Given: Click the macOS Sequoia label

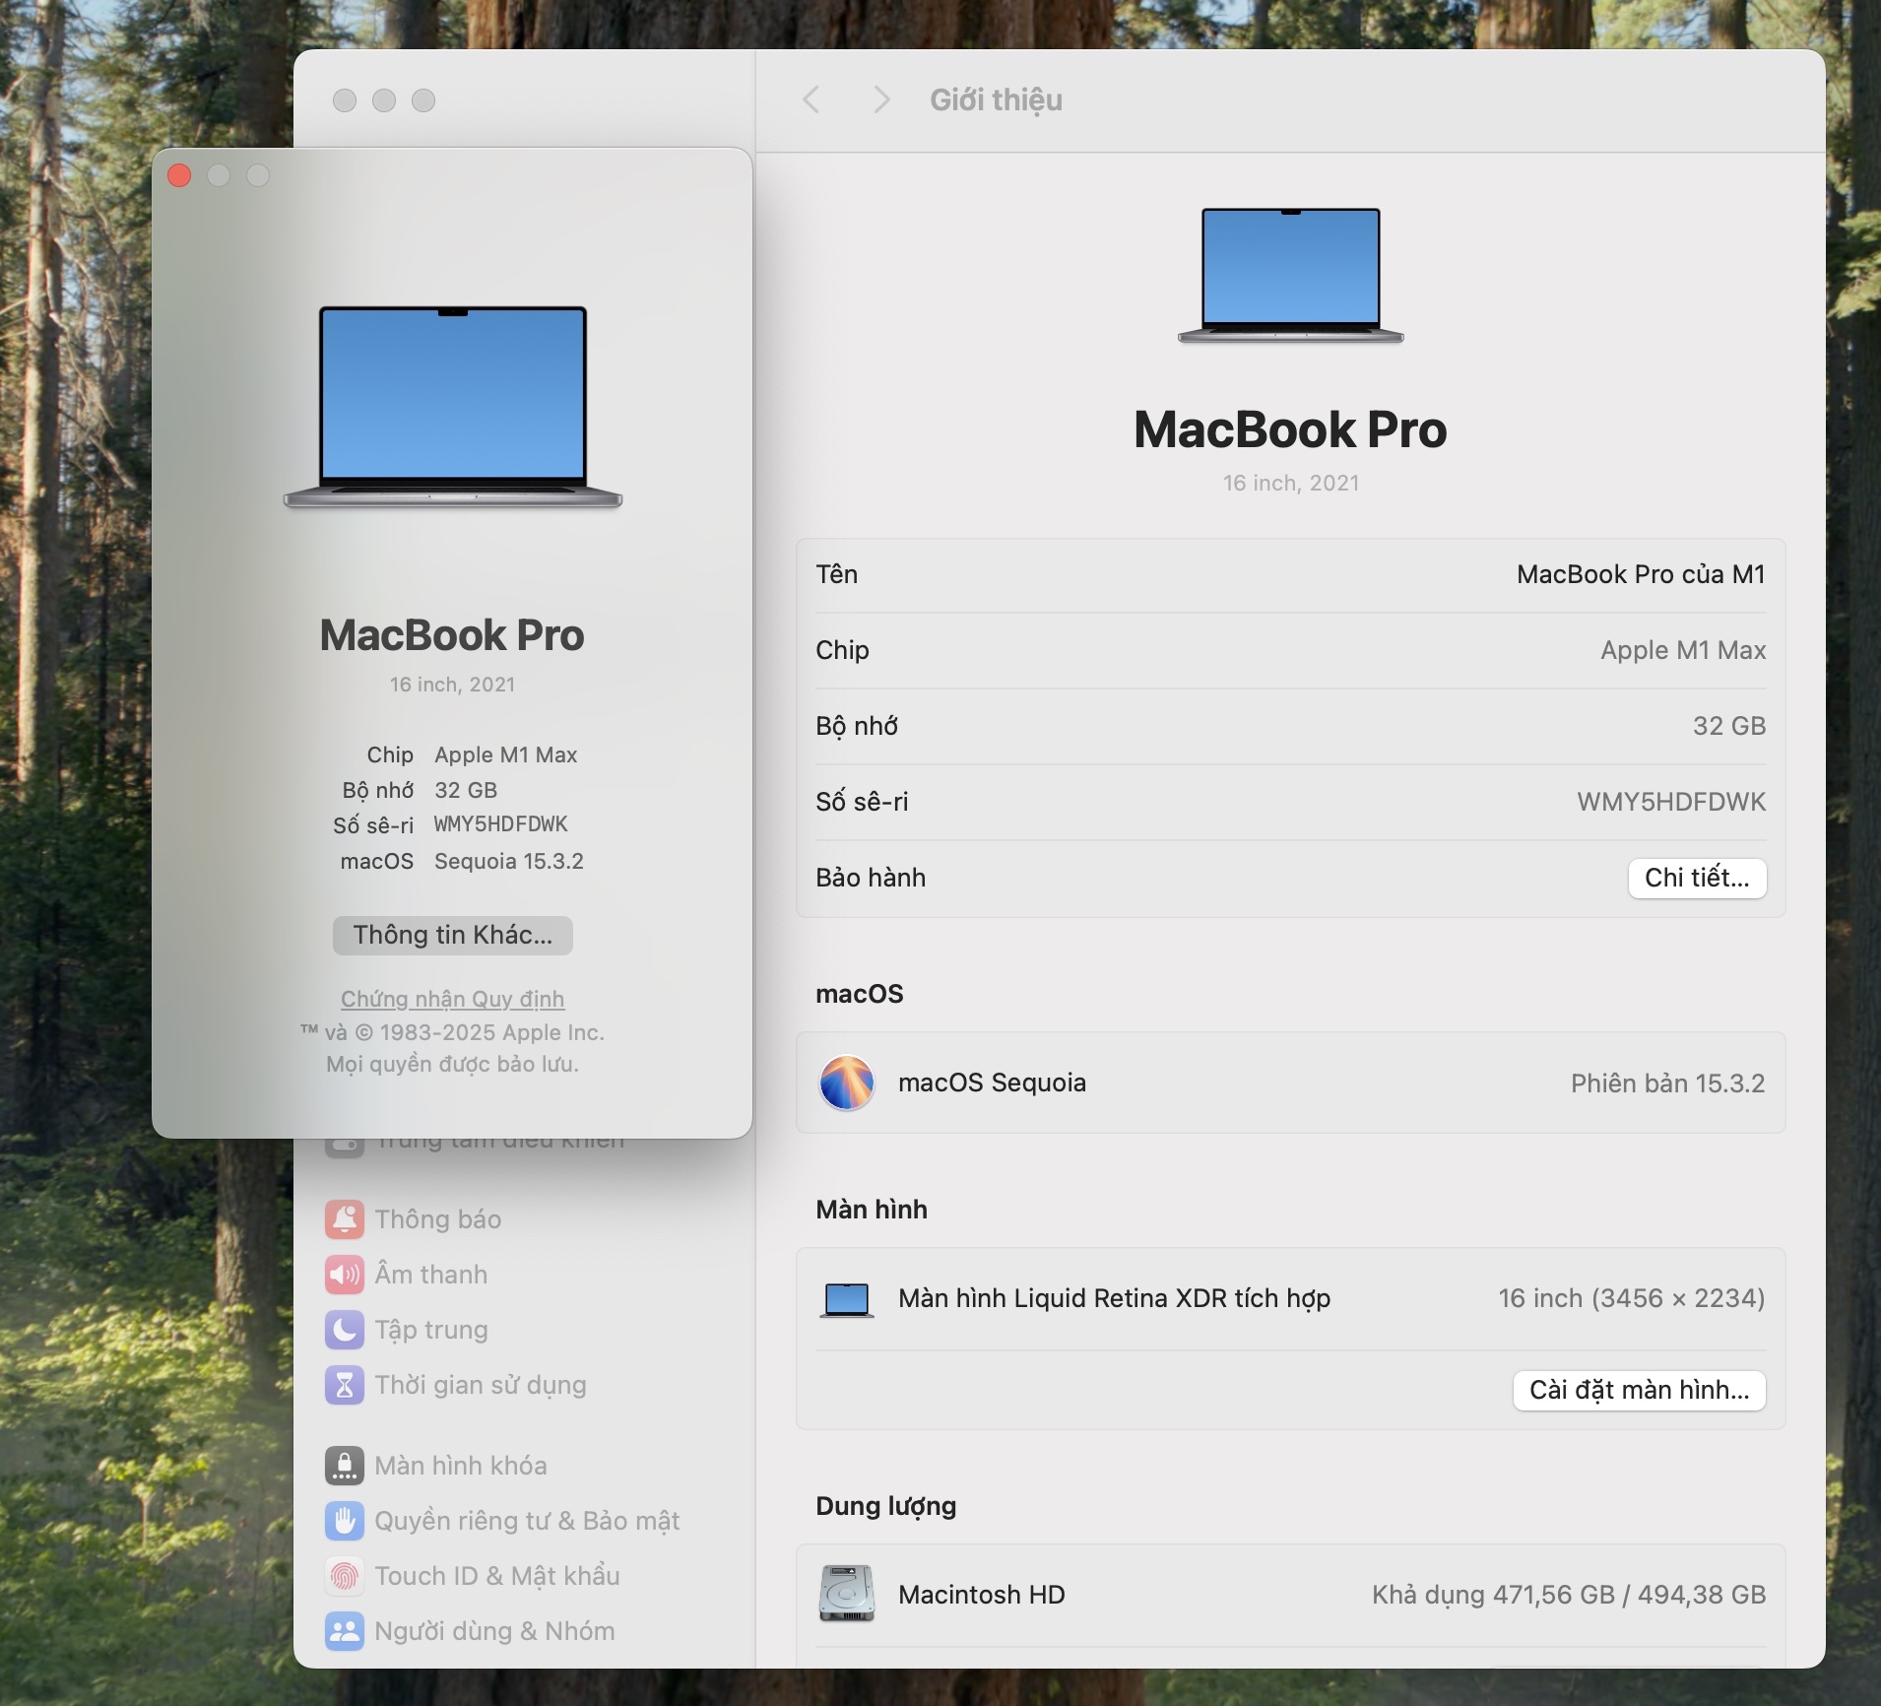Looking at the screenshot, I should [992, 1083].
